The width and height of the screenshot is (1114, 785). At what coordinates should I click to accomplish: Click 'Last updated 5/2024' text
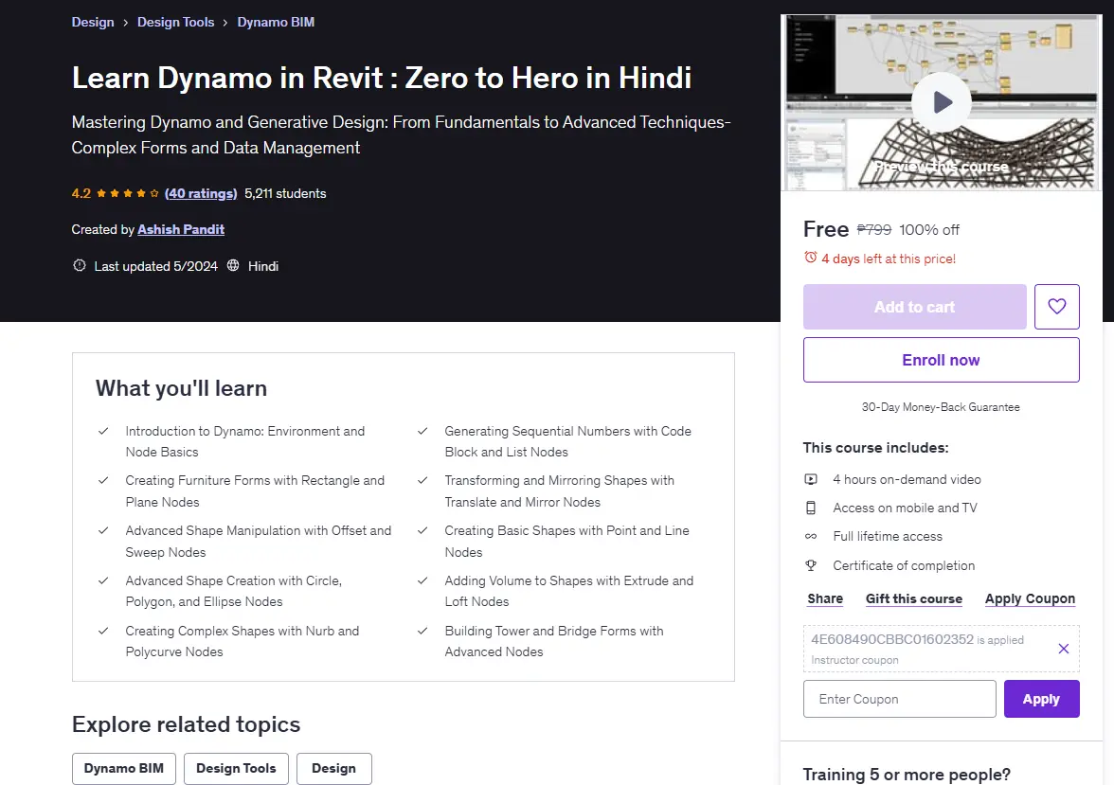tap(155, 266)
